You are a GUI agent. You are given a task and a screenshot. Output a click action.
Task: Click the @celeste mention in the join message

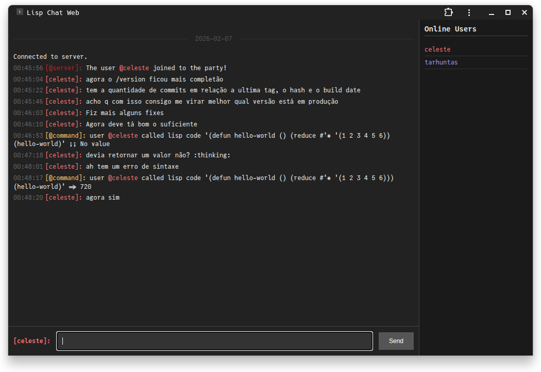pos(134,68)
